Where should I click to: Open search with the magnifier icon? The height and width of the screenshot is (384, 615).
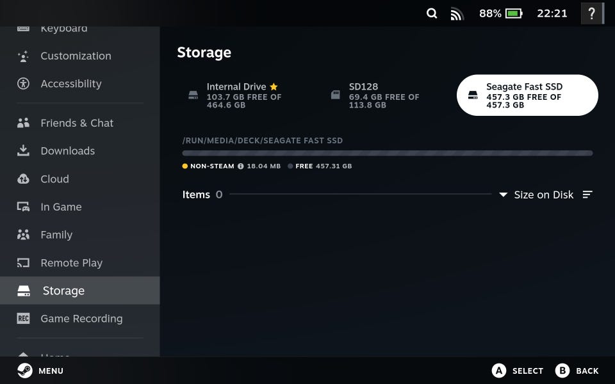coord(431,13)
